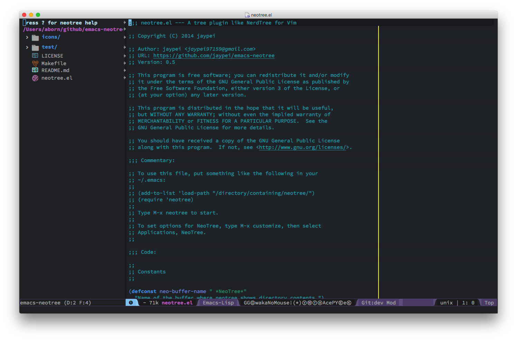Click the icons/ folder icon

click(35, 38)
